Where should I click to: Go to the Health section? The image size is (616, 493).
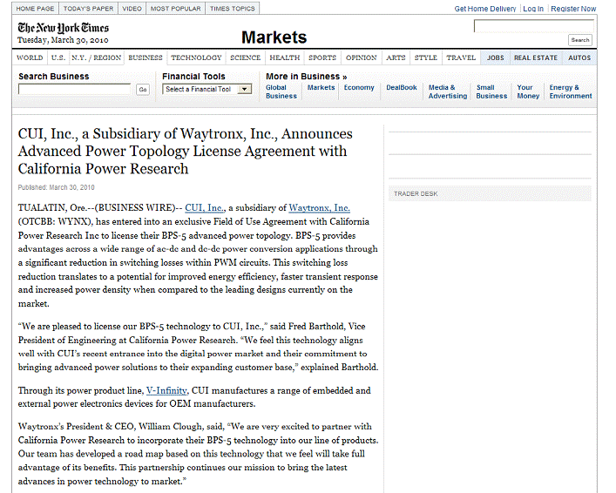tap(284, 57)
